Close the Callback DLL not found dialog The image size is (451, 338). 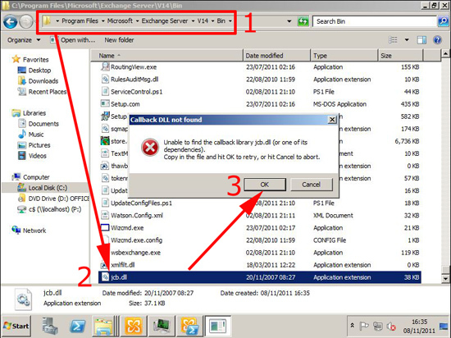pos(332,120)
